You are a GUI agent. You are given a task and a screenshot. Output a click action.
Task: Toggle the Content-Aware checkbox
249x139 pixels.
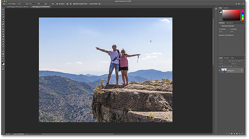(89, 4)
